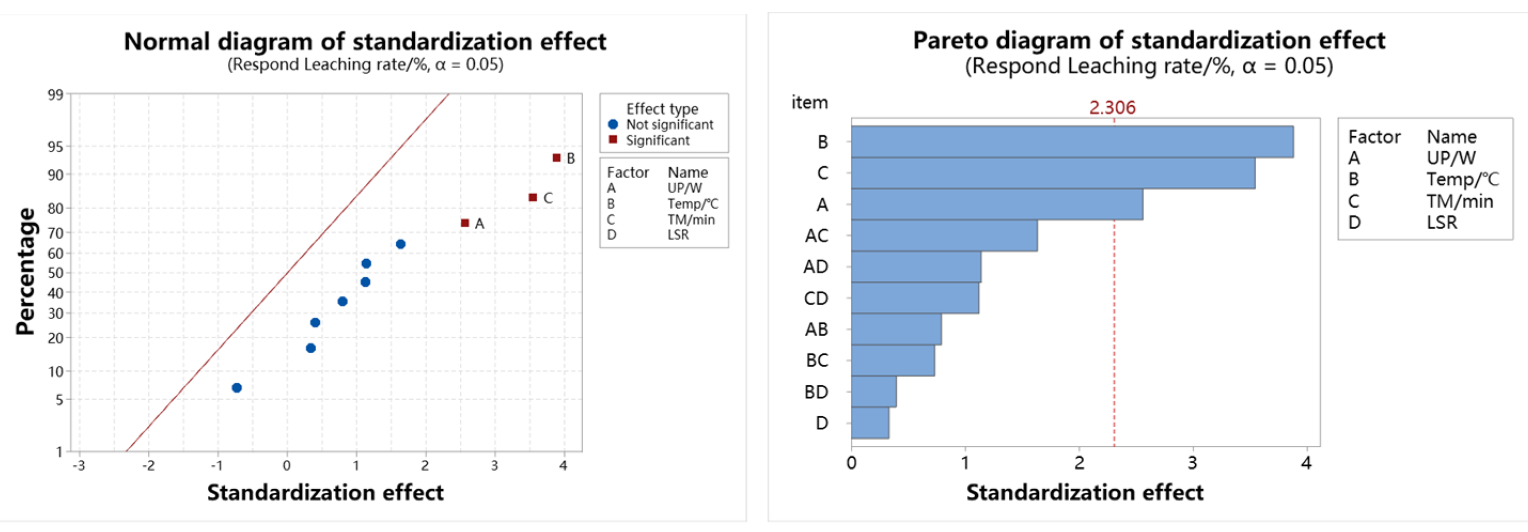Viewport: 1528px width, 532px height.
Task: Click the red square point labeled B
Action: (557, 158)
